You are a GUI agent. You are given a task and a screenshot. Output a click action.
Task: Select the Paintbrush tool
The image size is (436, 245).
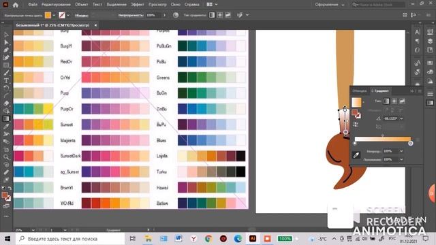tap(6, 73)
